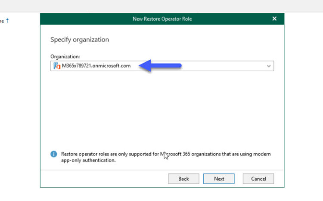The width and height of the screenshot is (323, 201).
Task: Cancel the New Restore Operator Role wizard
Action: [258, 179]
